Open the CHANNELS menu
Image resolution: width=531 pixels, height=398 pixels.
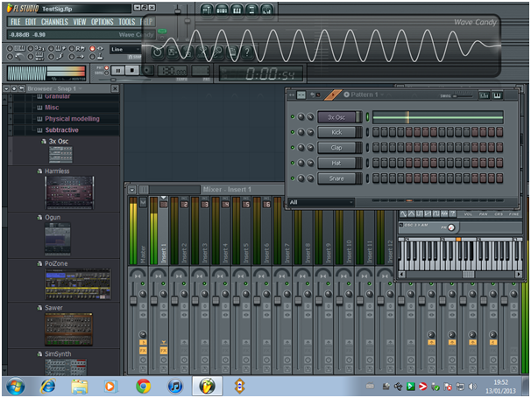[x=54, y=21]
